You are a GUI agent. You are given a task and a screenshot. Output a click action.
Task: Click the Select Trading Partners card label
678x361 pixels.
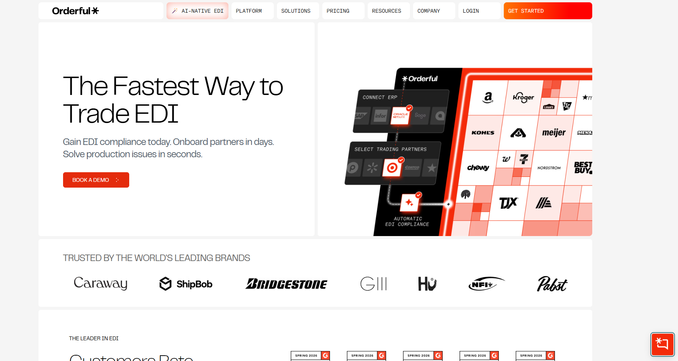[390, 149]
